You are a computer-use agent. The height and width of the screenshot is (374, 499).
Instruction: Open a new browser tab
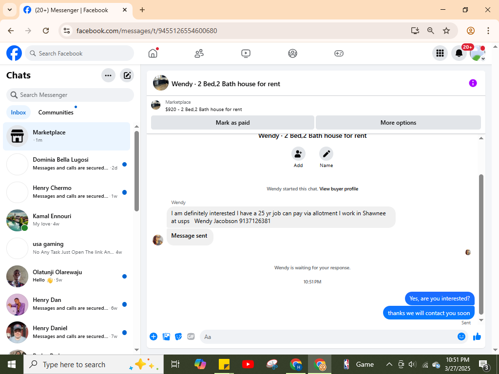[x=142, y=10]
